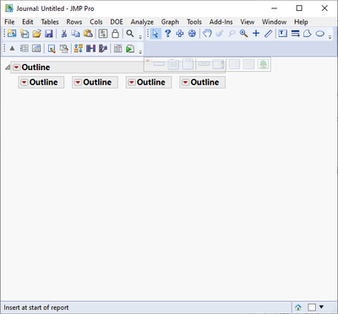Click the table with magnifier icon
338x314 pixels.
click(64, 48)
